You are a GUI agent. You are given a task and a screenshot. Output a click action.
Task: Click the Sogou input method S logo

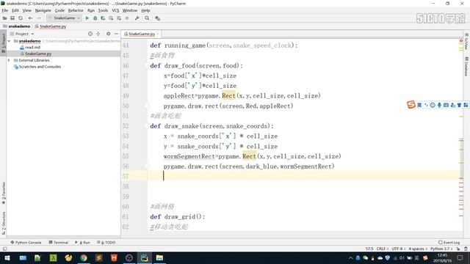click(x=411, y=104)
